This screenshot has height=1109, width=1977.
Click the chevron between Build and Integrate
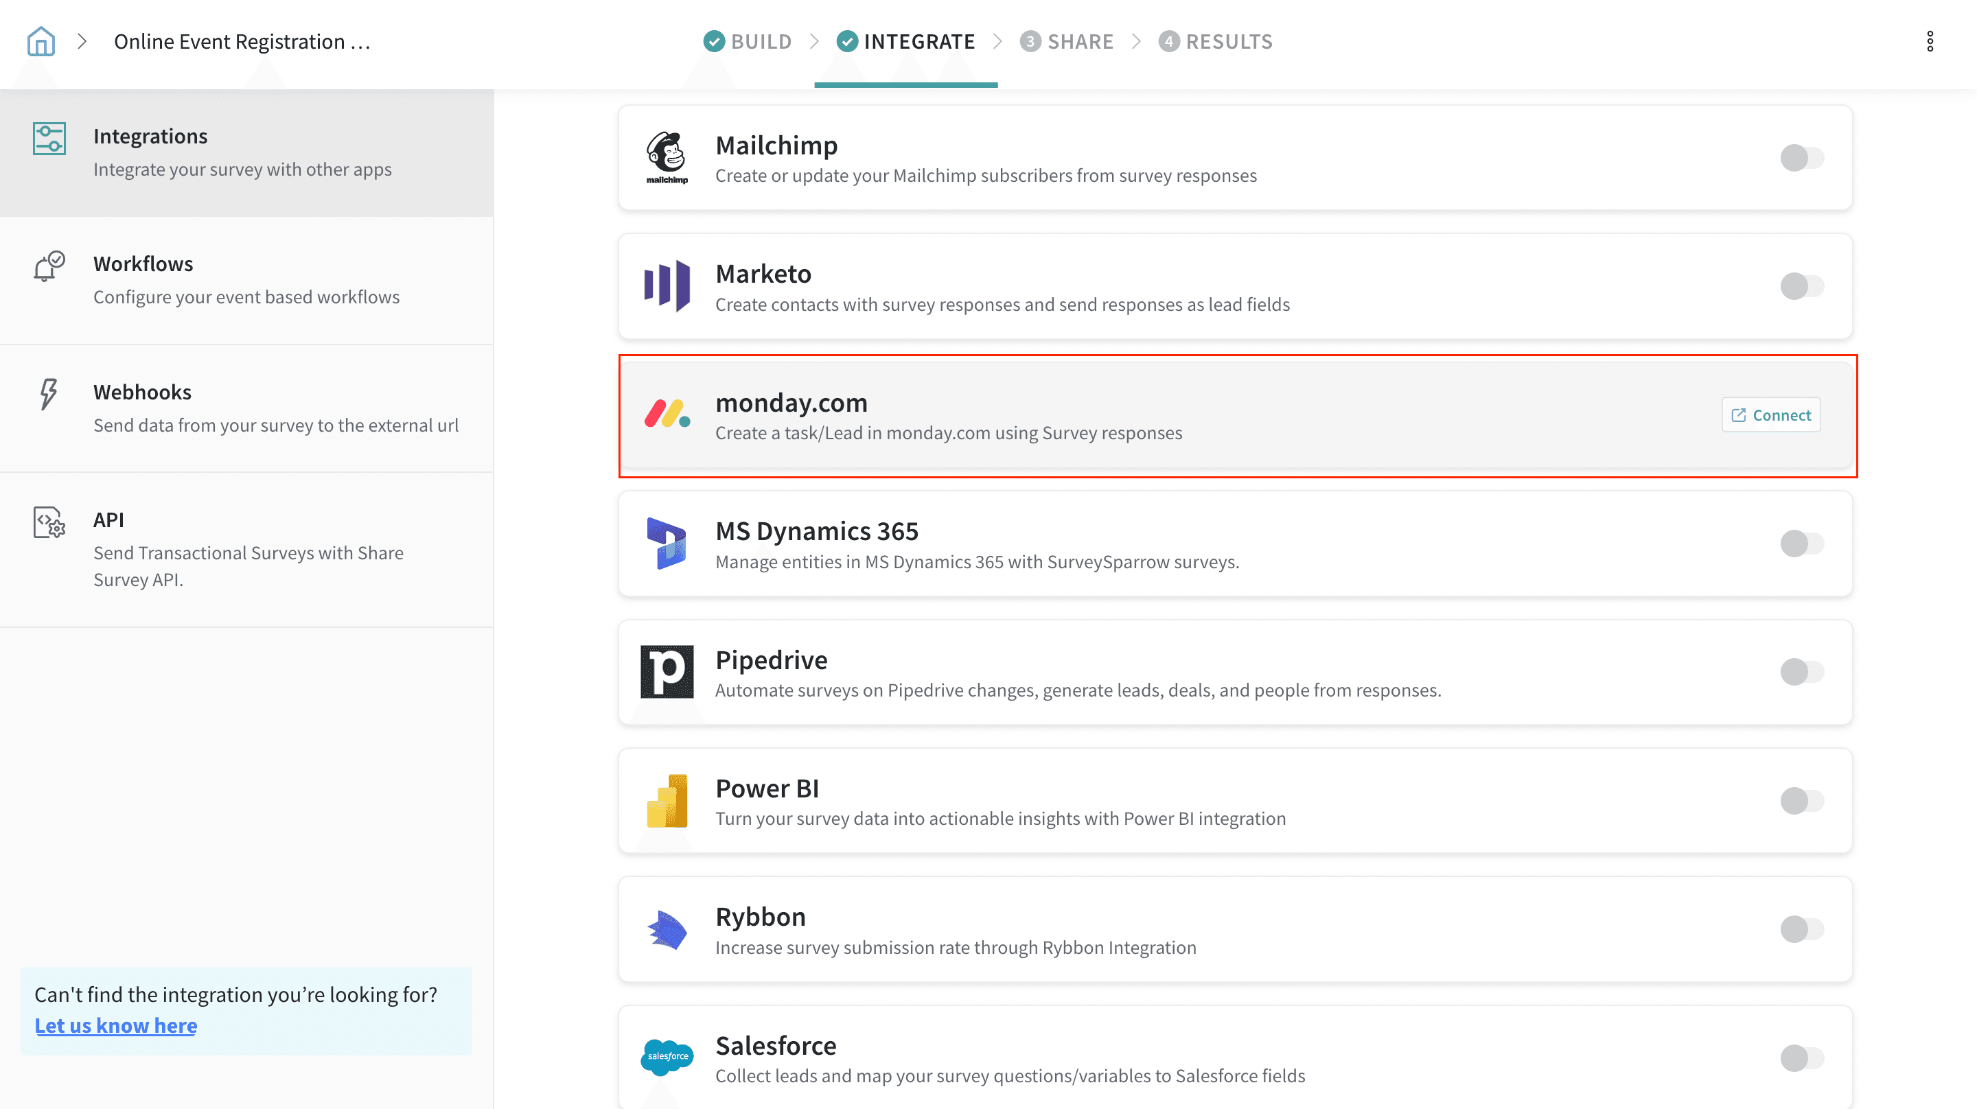pyautogui.click(x=814, y=41)
